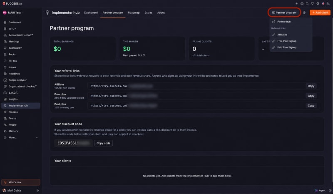Choose Partner hub from dropdown menu

(x=291, y=22)
